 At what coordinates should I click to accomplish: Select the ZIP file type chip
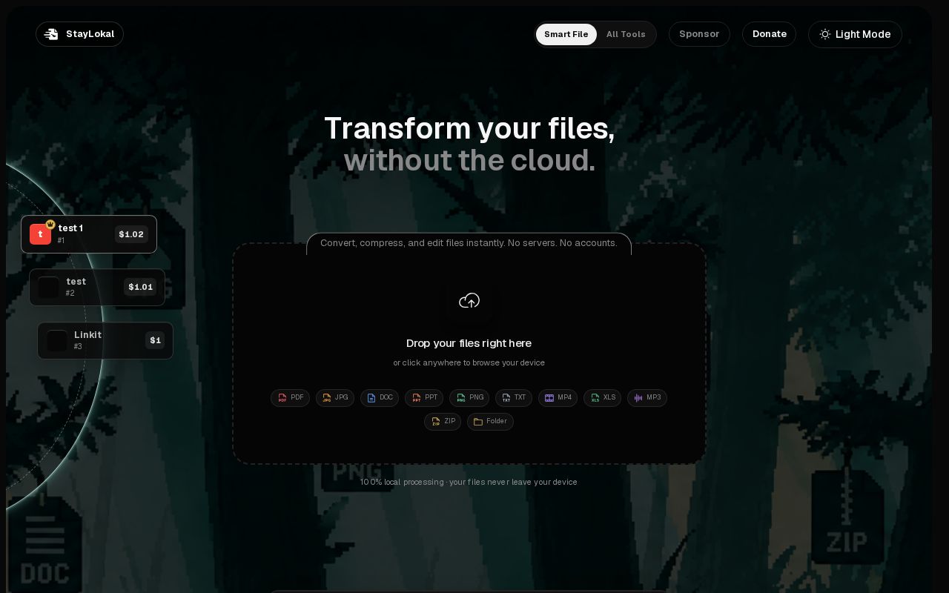coord(443,422)
